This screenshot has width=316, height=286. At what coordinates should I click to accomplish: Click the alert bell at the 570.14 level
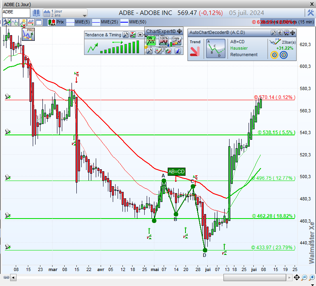(x=8, y=97)
